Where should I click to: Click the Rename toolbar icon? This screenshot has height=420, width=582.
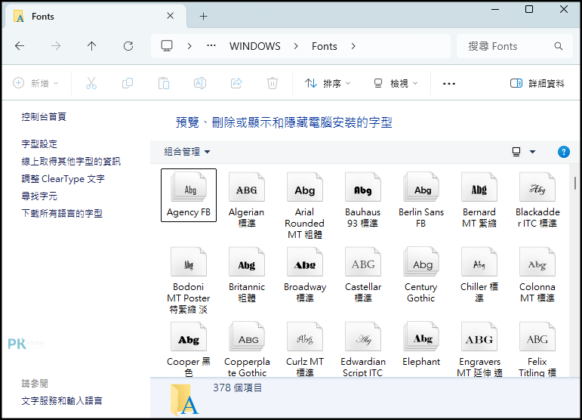tap(200, 83)
